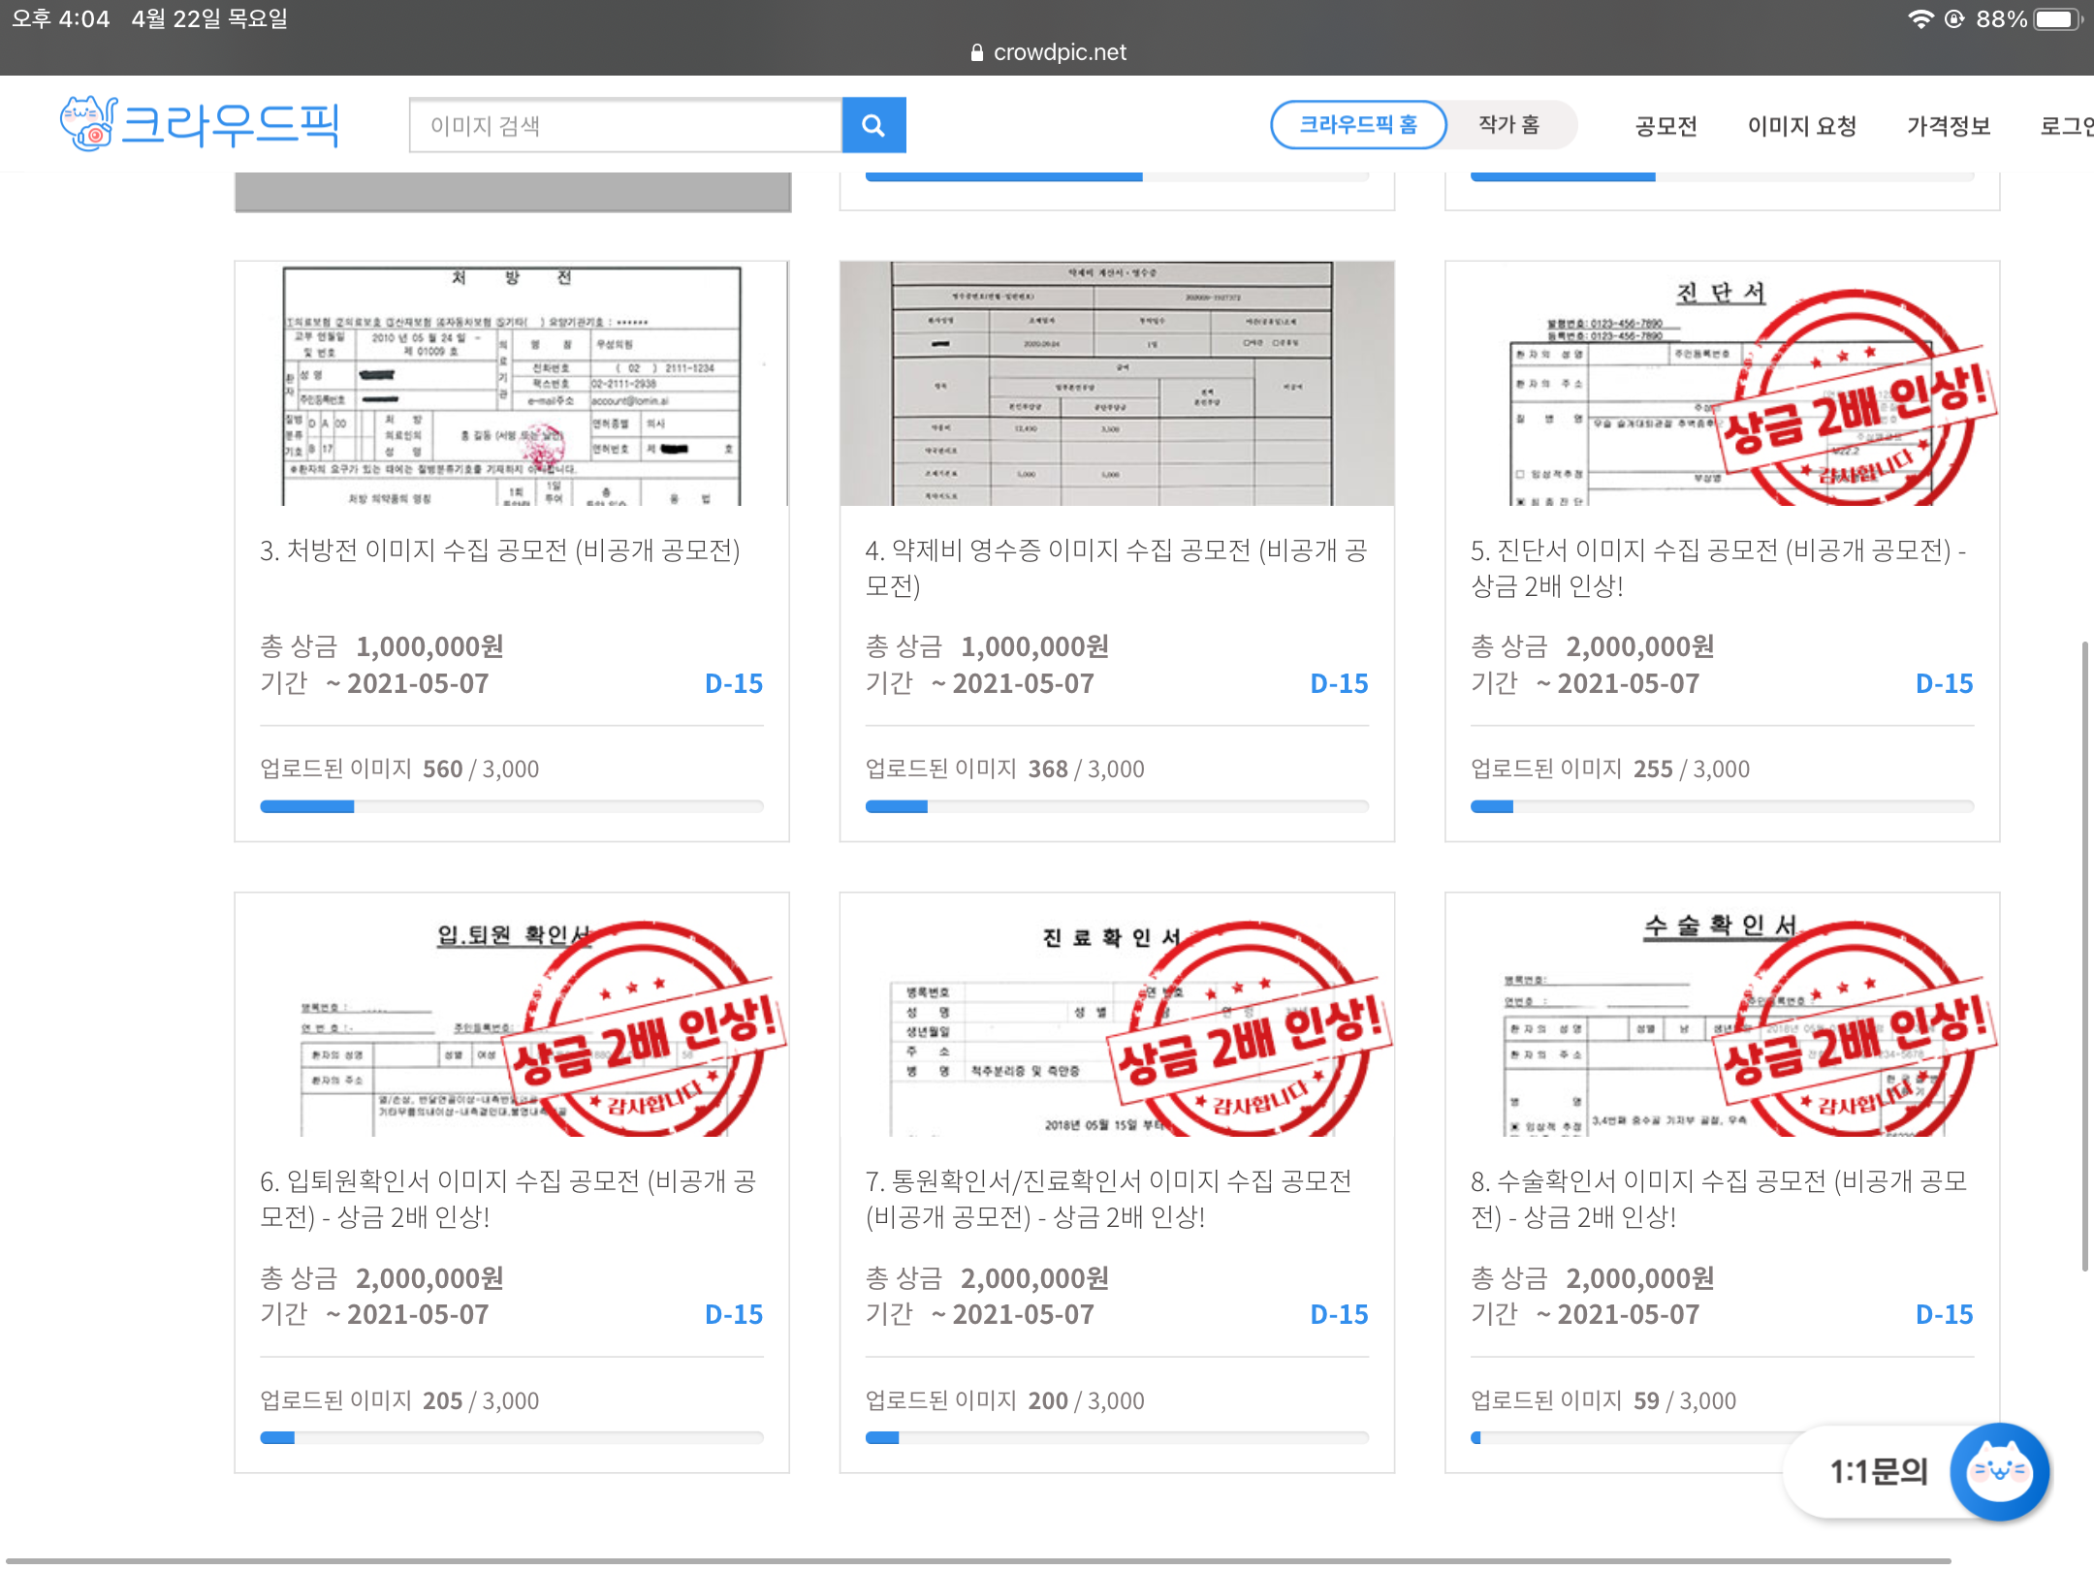Click the vertical page scrollbar
Viewport: 2094px width, 1570px height.
point(2084,955)
